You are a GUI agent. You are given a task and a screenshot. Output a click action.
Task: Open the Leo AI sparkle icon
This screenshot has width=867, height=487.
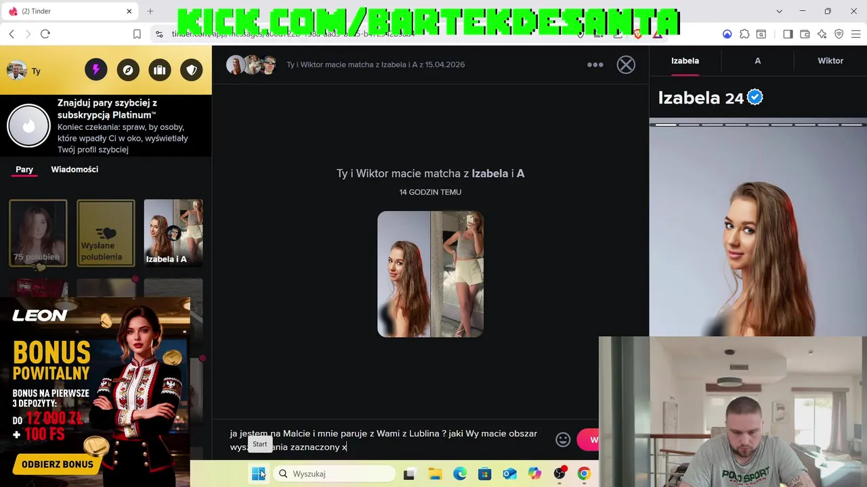pyautogui.click(x=822, y=34)
